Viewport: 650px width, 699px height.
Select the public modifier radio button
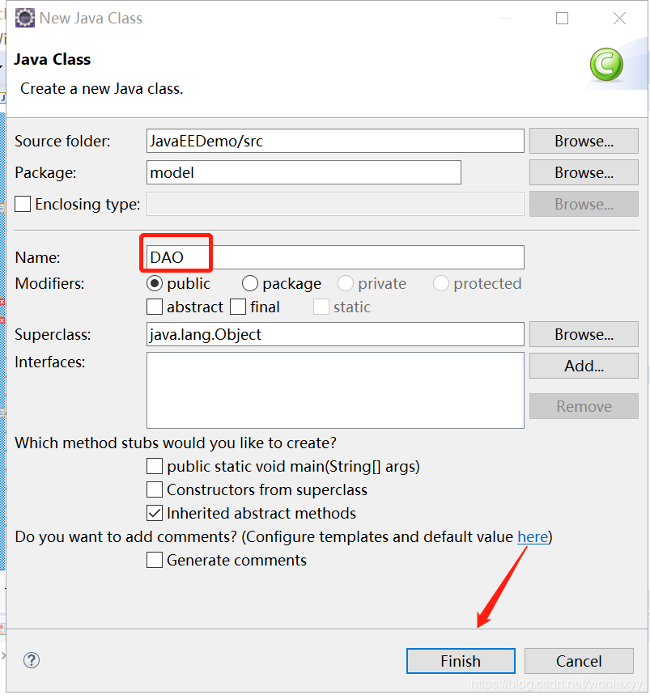[155, 283]
